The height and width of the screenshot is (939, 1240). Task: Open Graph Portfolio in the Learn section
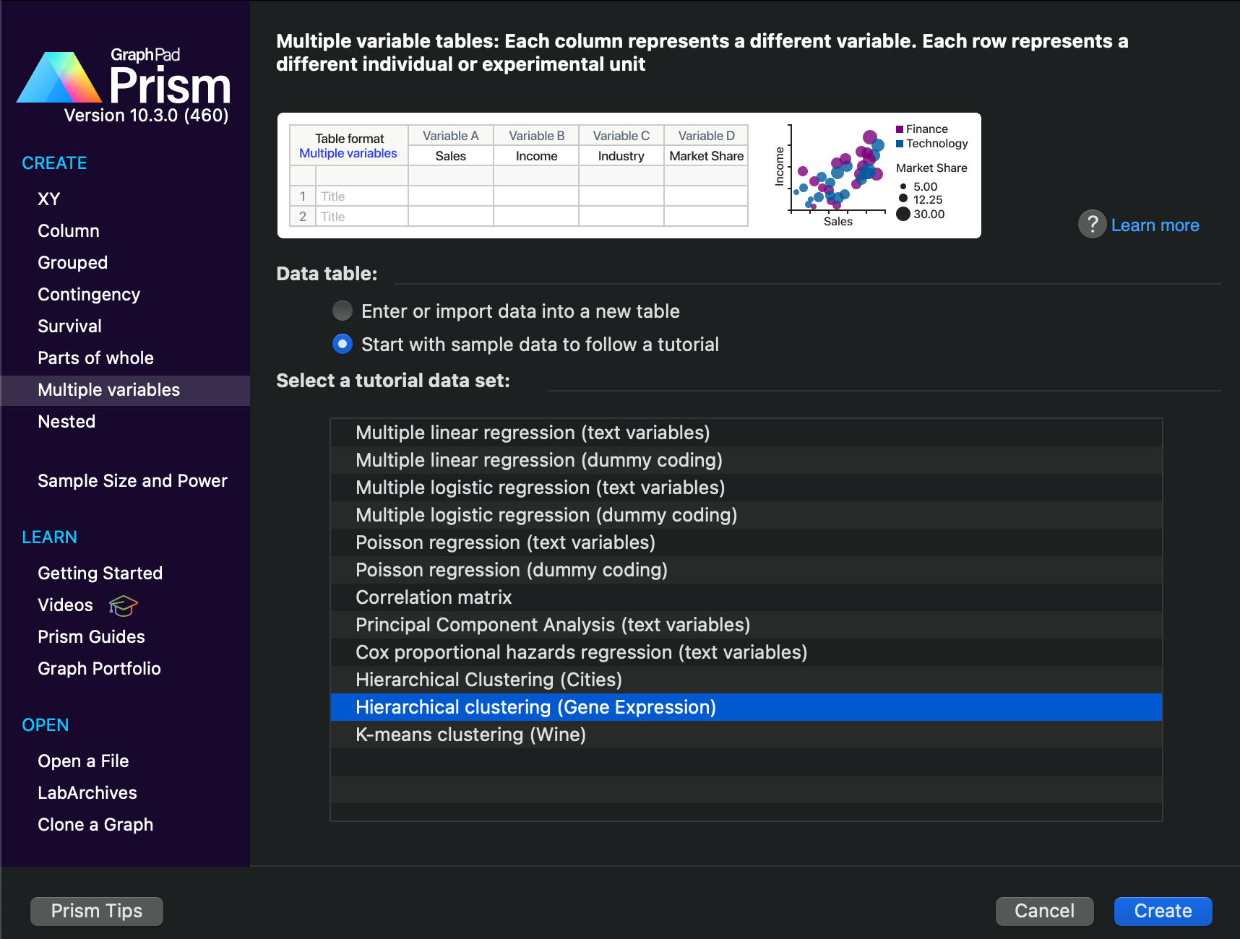coord(99,669)
